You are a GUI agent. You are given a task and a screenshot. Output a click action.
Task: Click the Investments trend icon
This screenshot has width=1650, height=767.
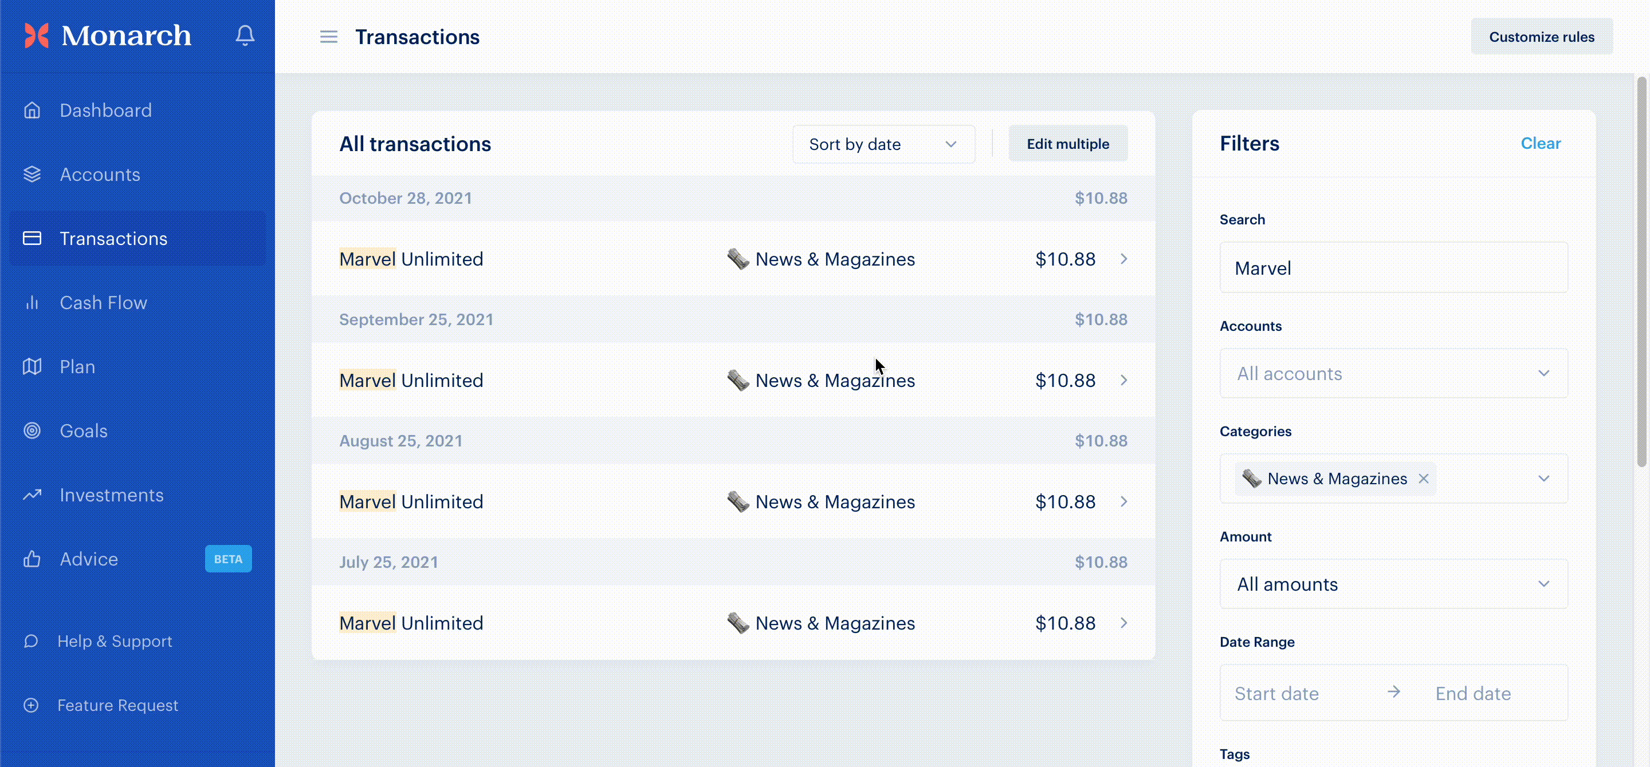pyautogui.click(x=32, y=495)
